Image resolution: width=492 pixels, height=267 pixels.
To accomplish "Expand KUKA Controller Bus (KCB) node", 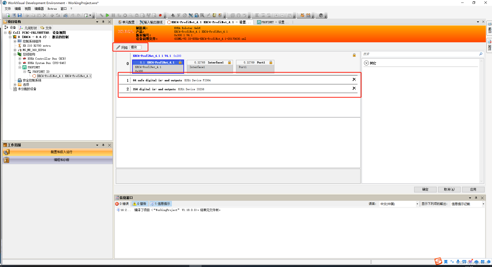I will [x=20, y=59].
